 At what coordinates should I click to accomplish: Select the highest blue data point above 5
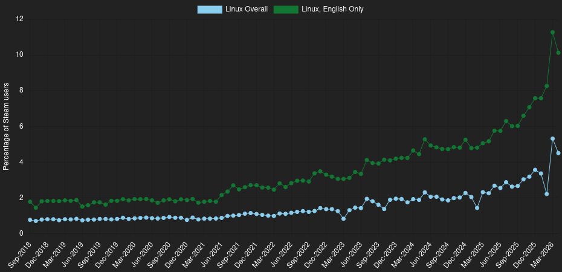(x=552, y=138)
